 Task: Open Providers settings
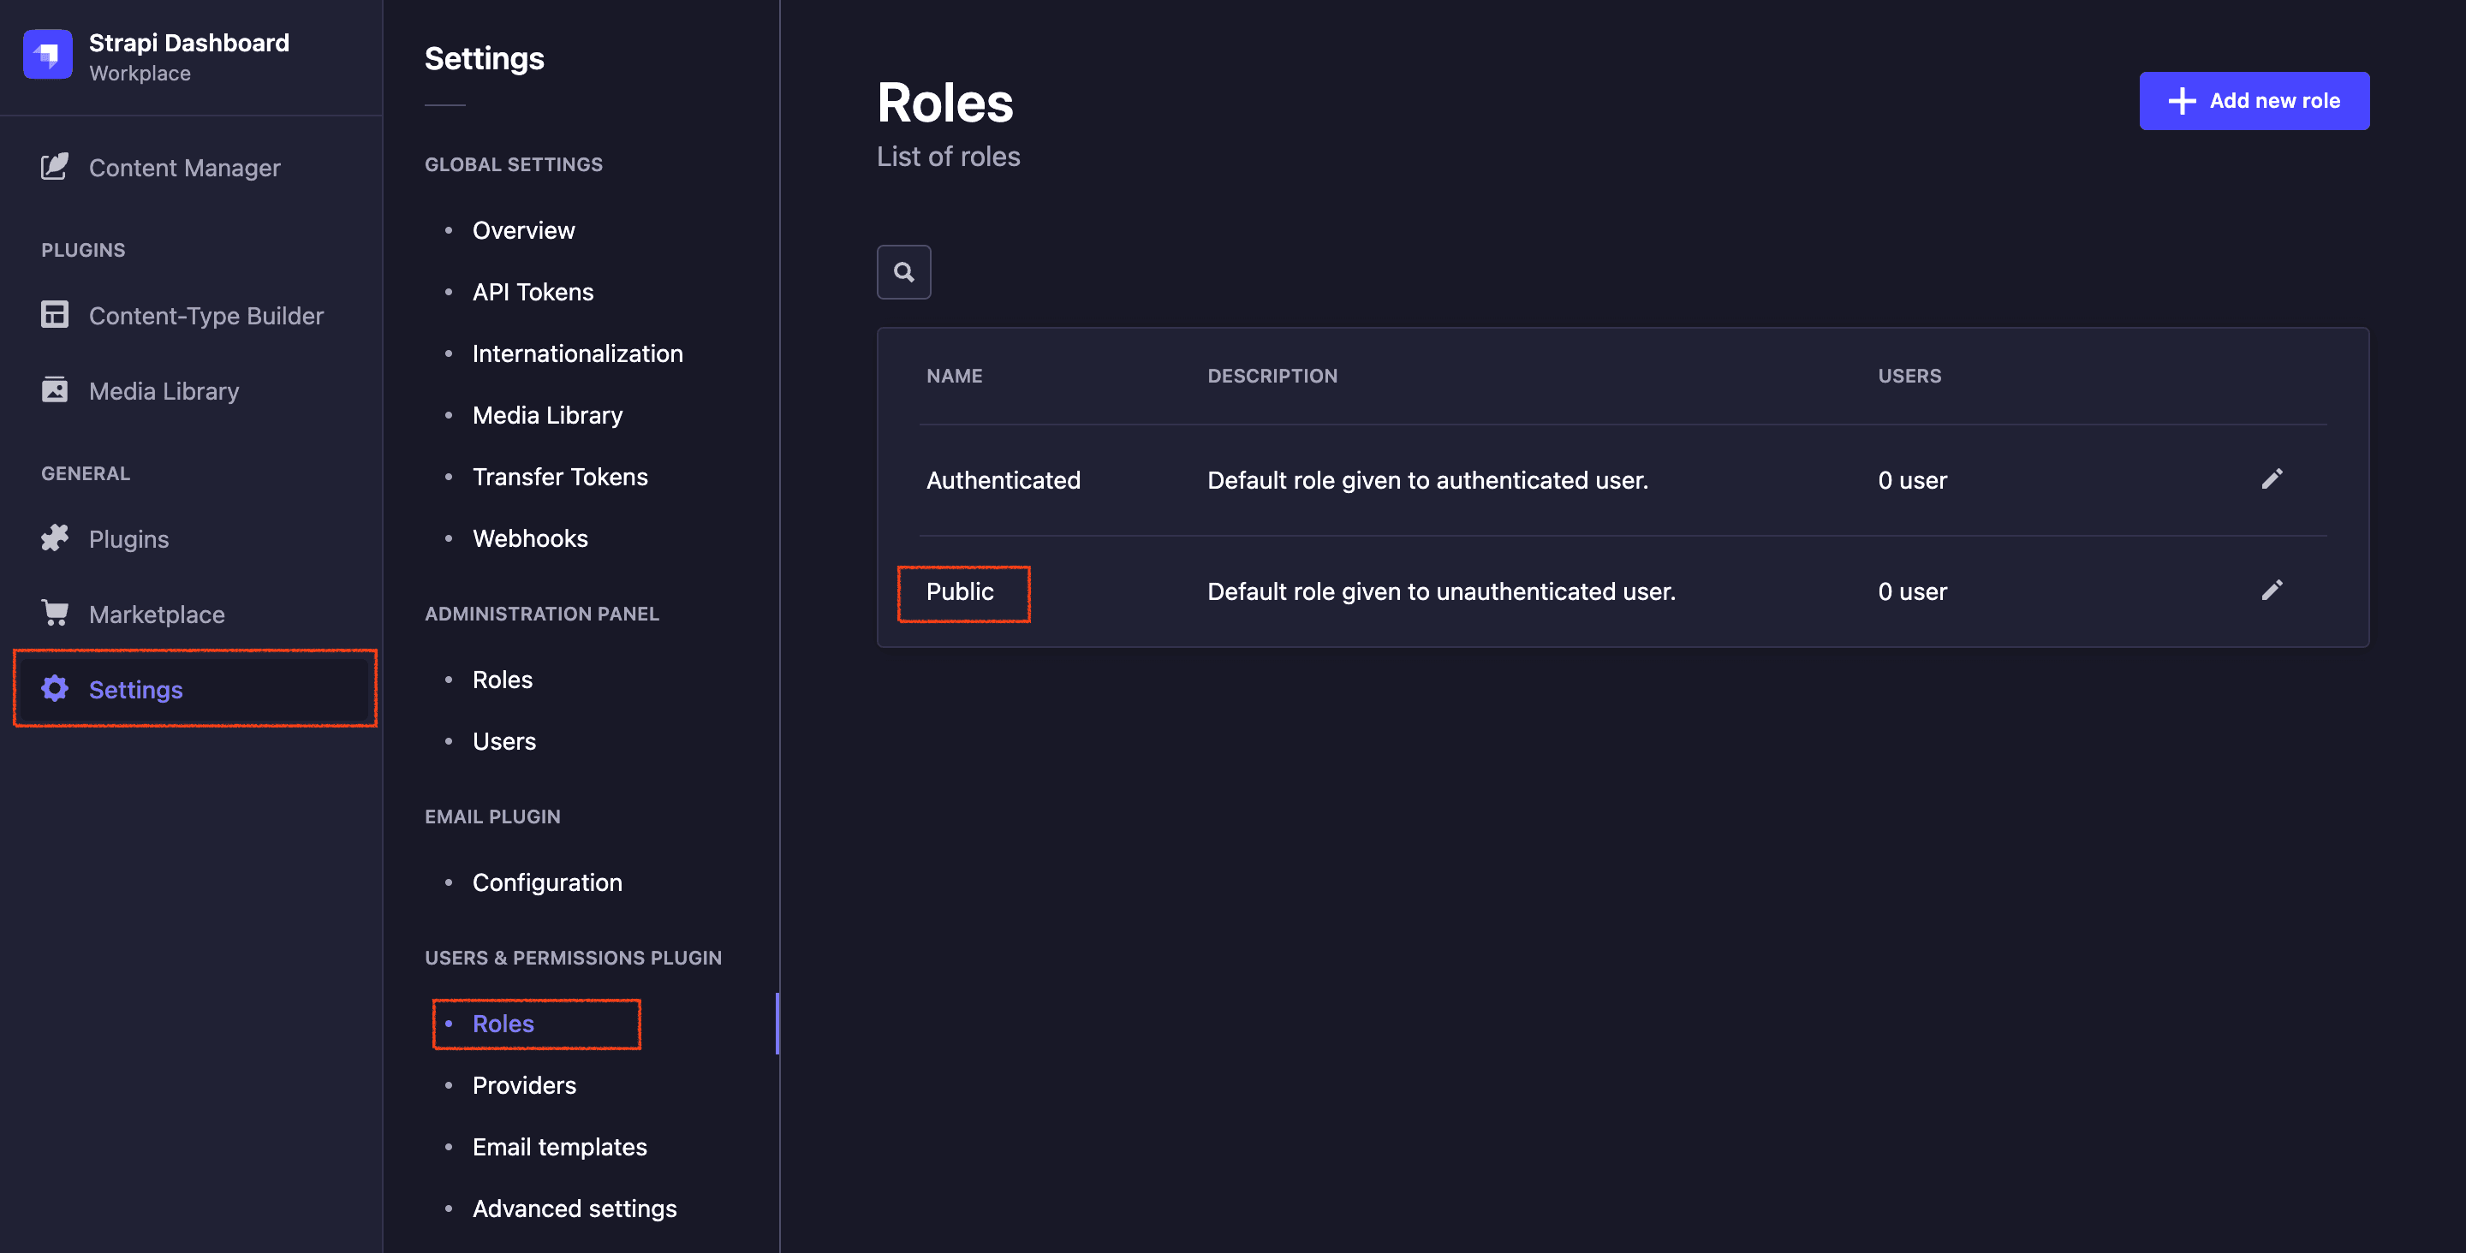click(x=525, y=1084)
